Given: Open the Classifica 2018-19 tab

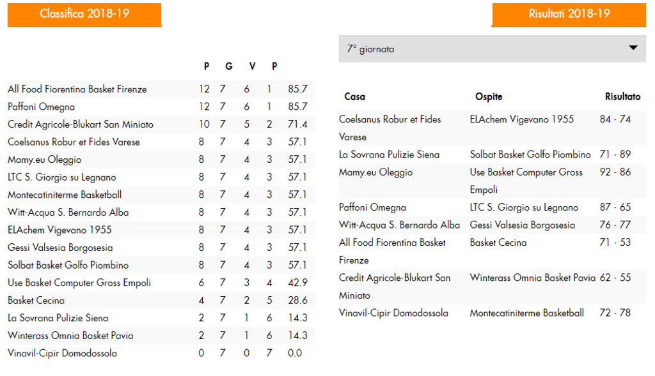Looking at the screenshot, I should pyautogui.click(x=84, y=15).
